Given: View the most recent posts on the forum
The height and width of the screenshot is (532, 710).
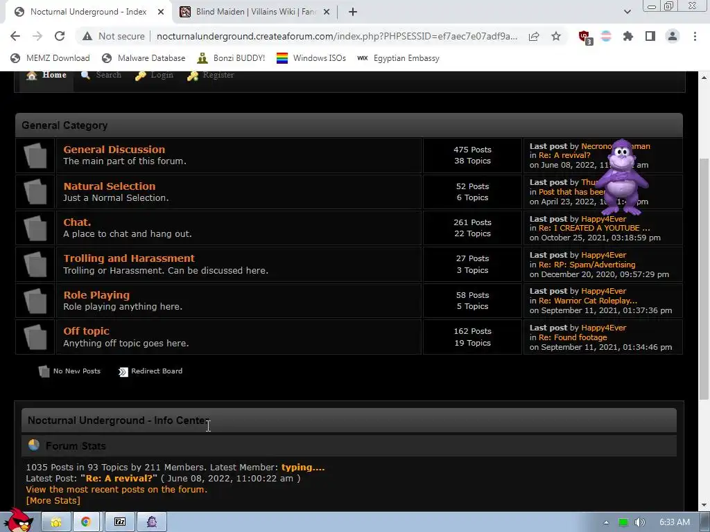Looking at the screenshot, I should (x=116, y=490).
